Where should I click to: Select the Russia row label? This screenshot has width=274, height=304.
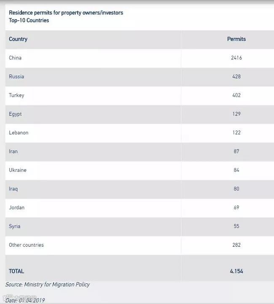pos(16,77)
